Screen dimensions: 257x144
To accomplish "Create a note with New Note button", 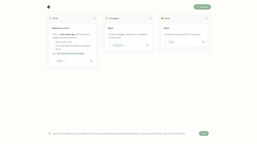I will pyautogui.click(x=202, y=7).
